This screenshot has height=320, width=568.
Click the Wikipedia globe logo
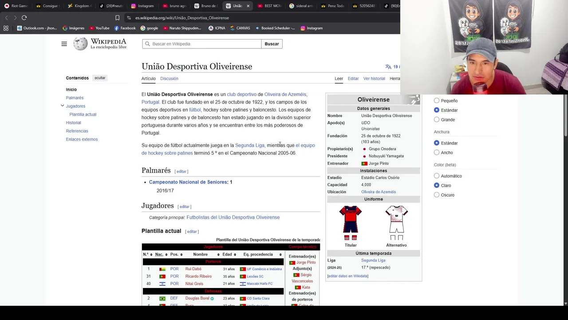pyautogui.click(x=80, y=44)
